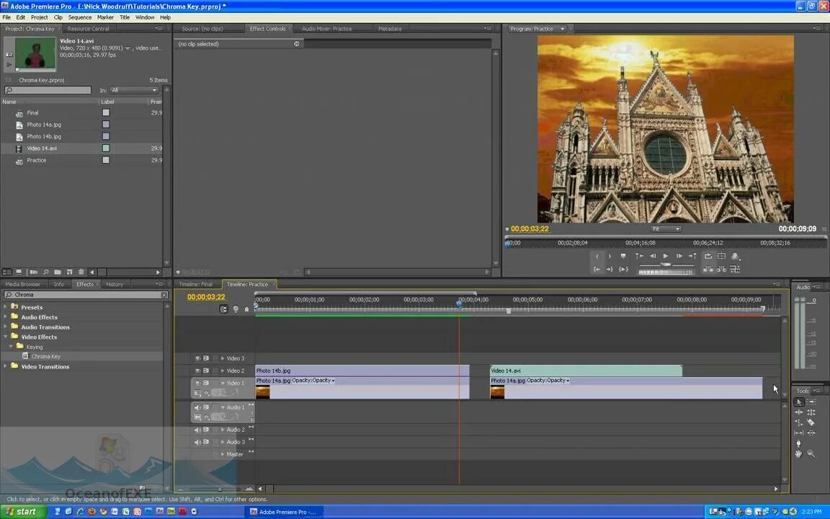The width and height of the screenshot is (830, 519).
Task: Select the Hand tool in Tools panel
Action: click(798, 453)
